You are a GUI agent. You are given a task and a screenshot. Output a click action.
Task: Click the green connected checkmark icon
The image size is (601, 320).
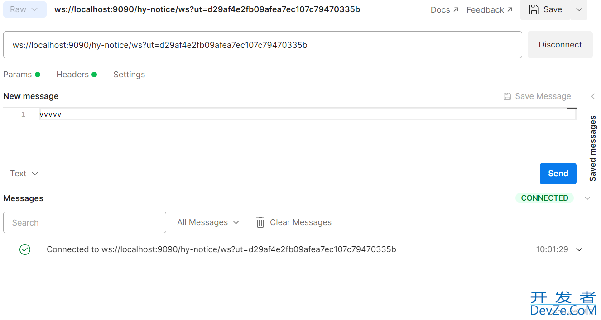pos(25,249)
